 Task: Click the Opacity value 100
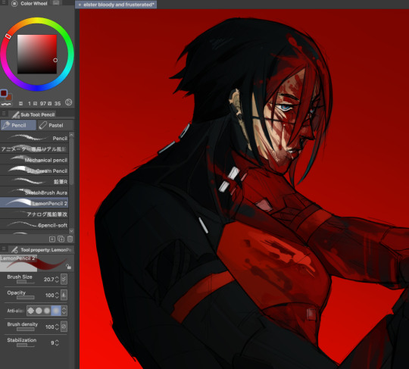pos(49,296)
